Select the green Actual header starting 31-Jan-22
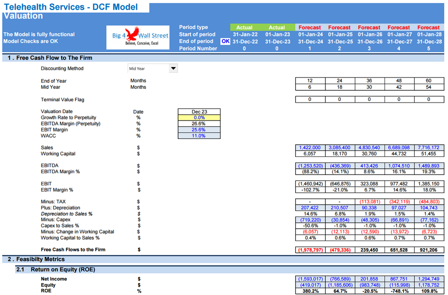Screen dimensions: 448x295 click(x=245, y=27)
